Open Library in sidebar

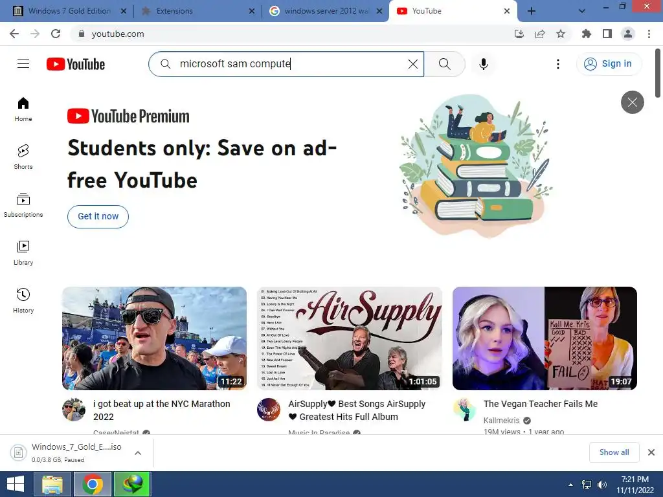coord(23,253)
